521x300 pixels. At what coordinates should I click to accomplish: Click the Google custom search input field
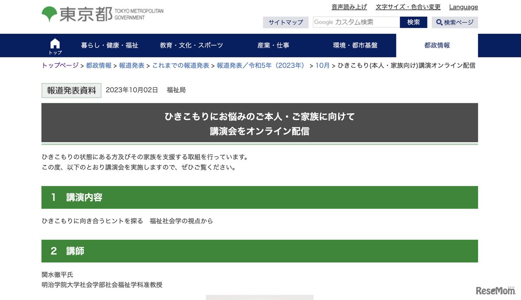coord(356,22)
